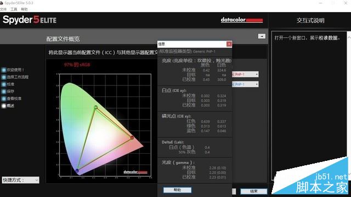The width and height of the screenshot is (351, 197).
Task: Click the application icon in title bar
Action: pyautogui.click(x=1, y=3)
